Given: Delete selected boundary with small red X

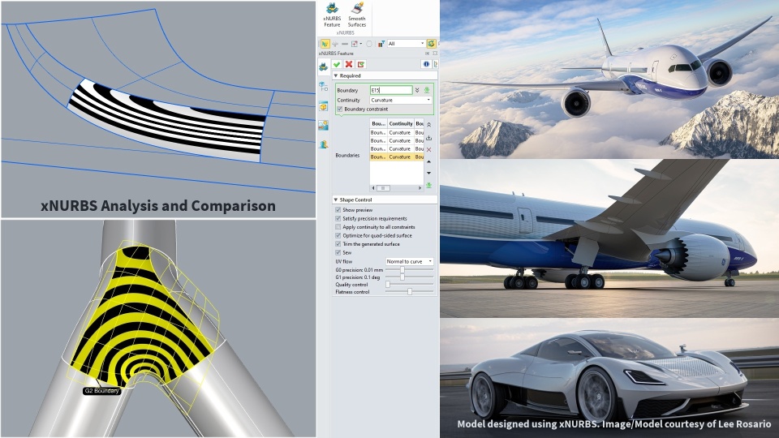Looking at the screenshot, I should tap(428, 149).
